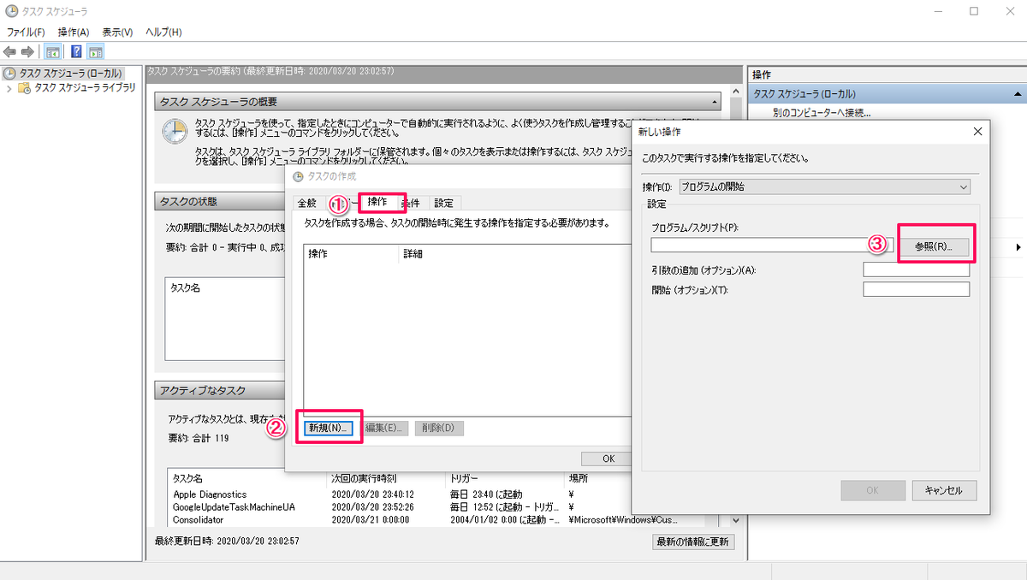The height and width of the screenshot is (580, 1027).
Task: Open the 操作(I) プログラムの開始 dropdown
Action: (825, 186)
